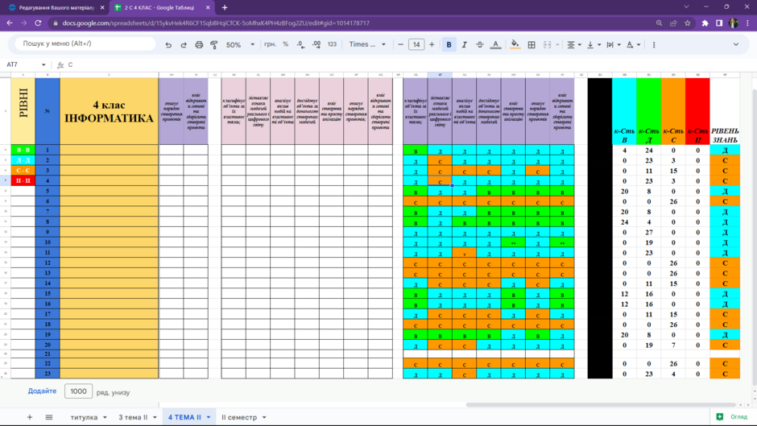Click the rows count field showing 1000
Screen dimensions: 757x426
point(78,391)
